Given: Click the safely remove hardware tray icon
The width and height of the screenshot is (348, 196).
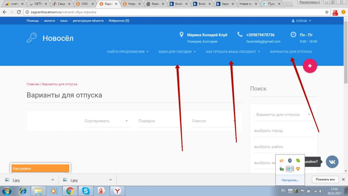Looking at the screenshot, I should (x=282, y=169).
